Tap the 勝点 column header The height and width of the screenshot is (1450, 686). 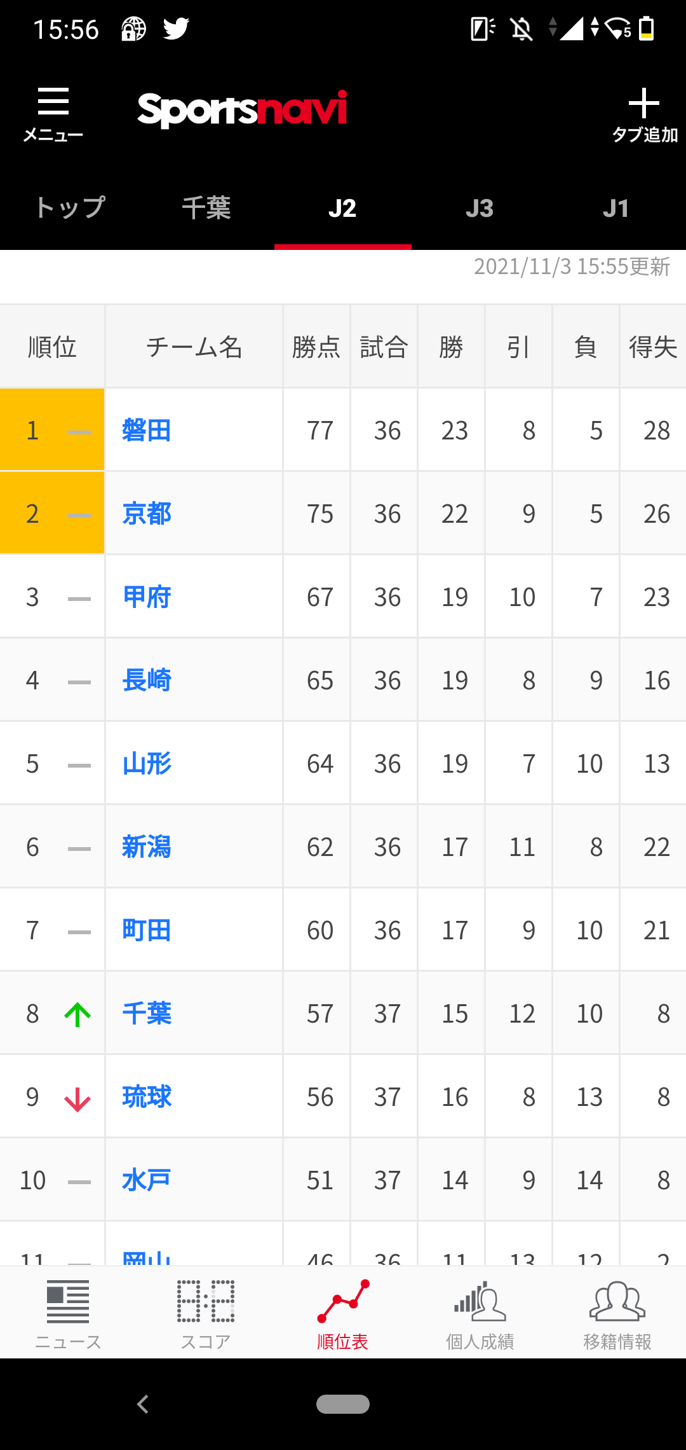pos(316,347)
